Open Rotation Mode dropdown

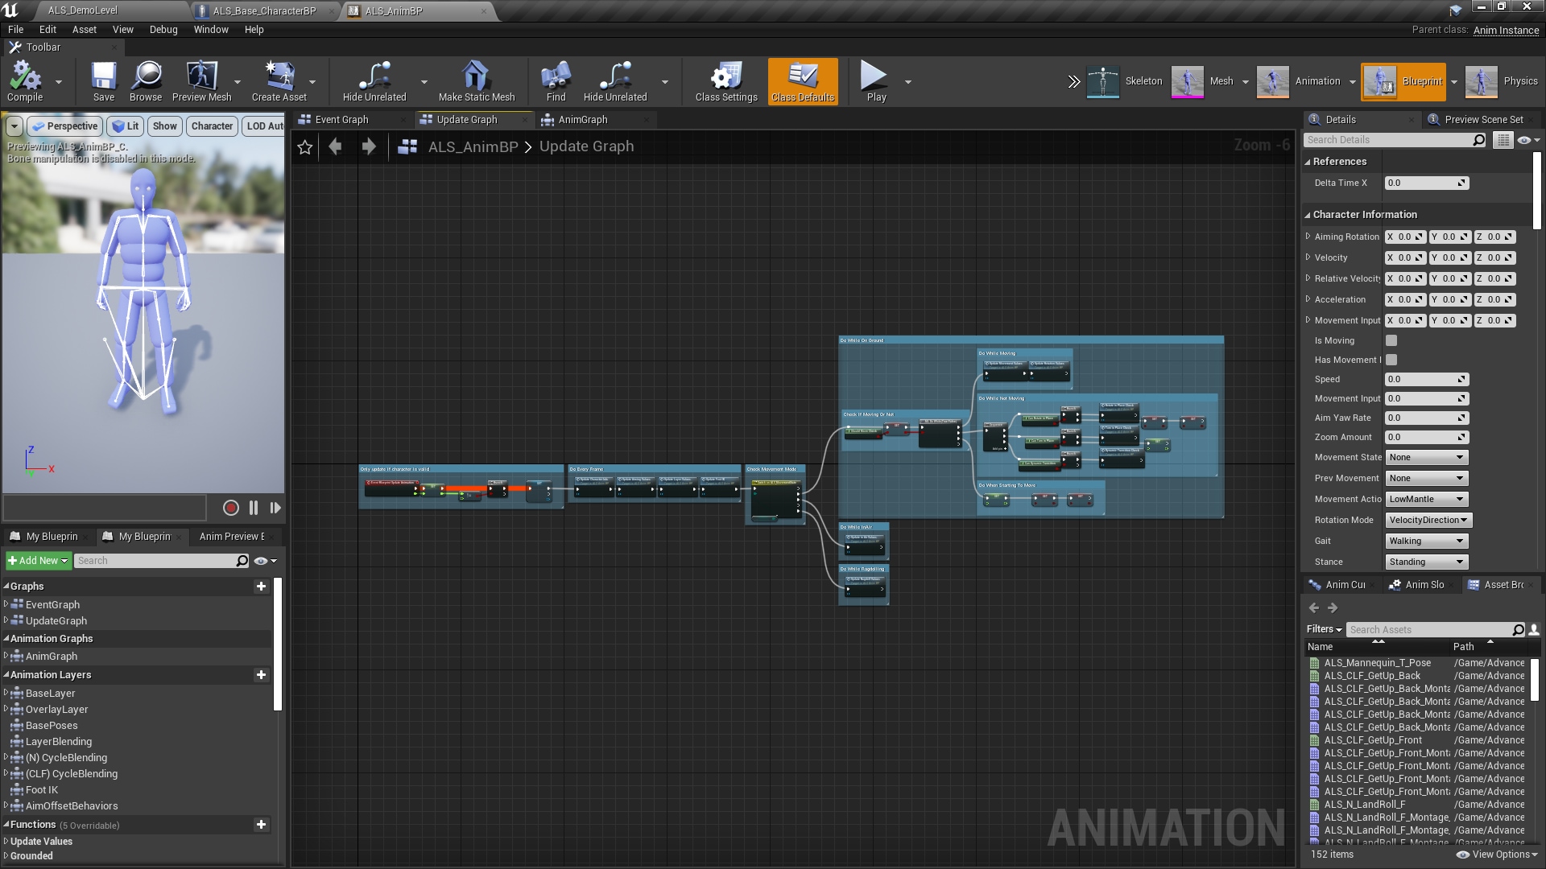click(1428, 520)
